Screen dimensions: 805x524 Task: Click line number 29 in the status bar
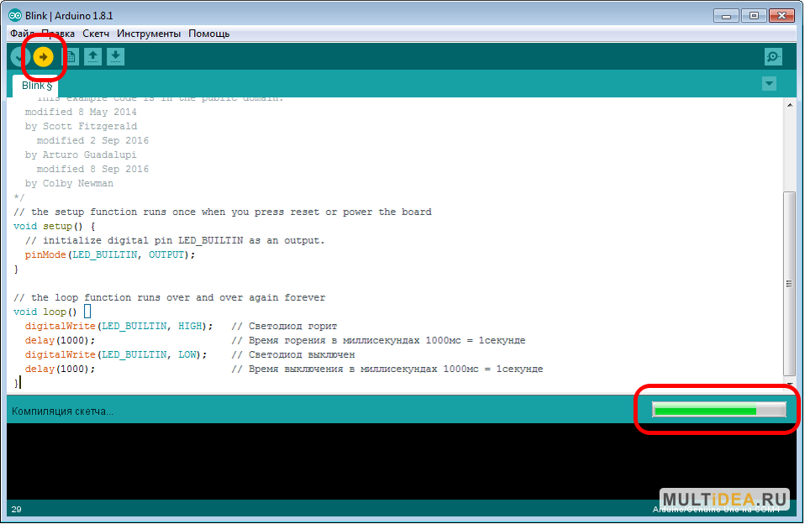point(17,509)
